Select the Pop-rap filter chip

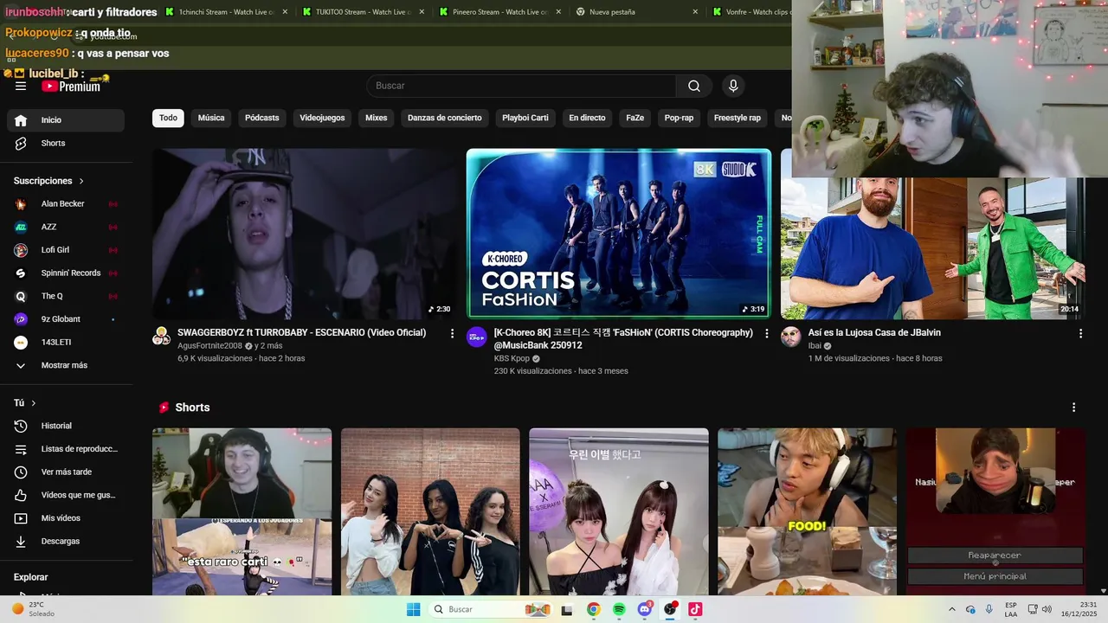pos(679,118)
